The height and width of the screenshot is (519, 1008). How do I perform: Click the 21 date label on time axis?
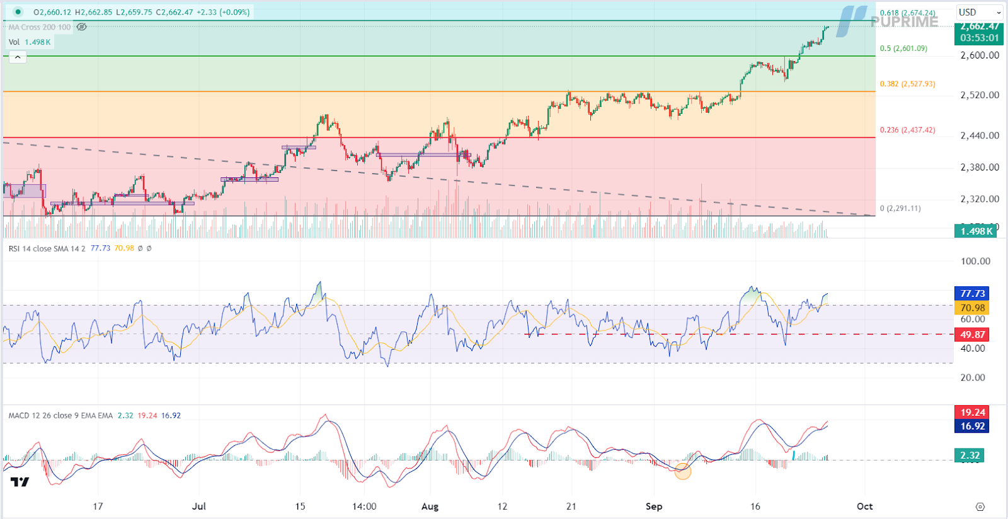[571, 506]
